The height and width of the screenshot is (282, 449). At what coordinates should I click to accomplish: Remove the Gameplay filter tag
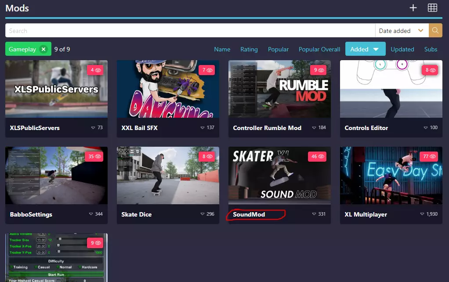[43, 49]
